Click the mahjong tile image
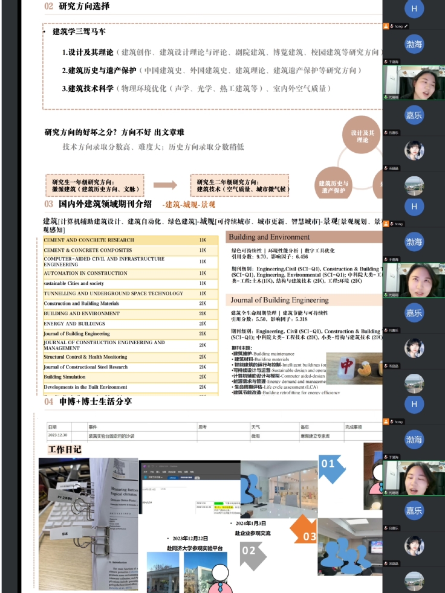The width and height of the screenshot is (445, 593). (354, 368)
